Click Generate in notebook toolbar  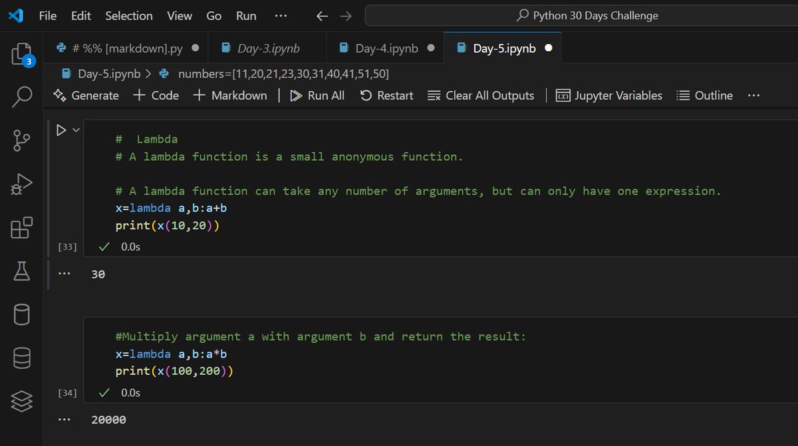point(86,96)
